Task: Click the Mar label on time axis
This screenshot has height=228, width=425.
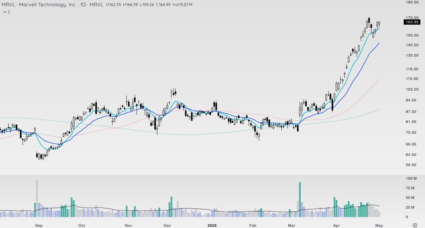Action: tap(291, 225)
